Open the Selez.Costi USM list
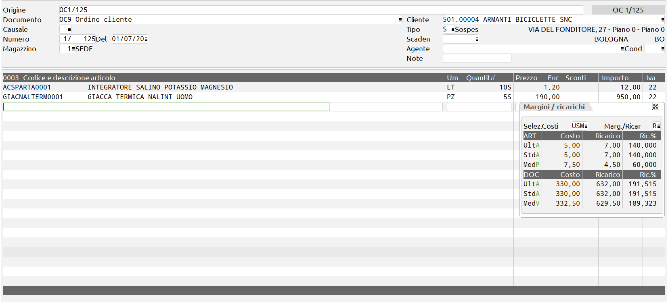 (586, 126)
